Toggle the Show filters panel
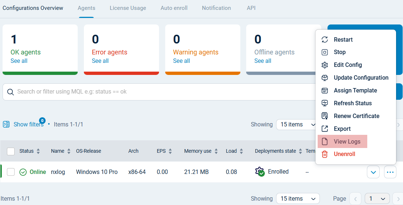Viewport: 403px width, 205px height. [24, 124]
